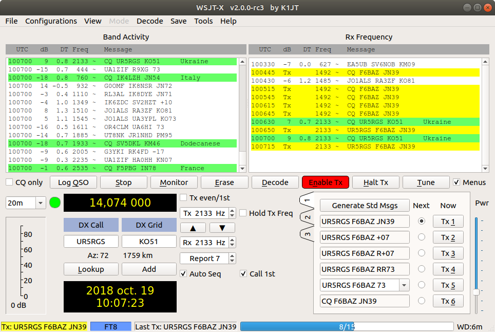Viewport: 495px width, 332px height.
Task: Select the CQ SV5DKL KM46 Dodecanese row
Action: (x=123, y=143)
